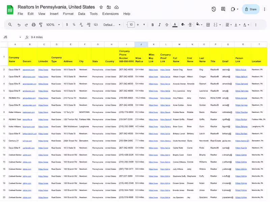The image size is (270, 202).
Task: Click the merge cells icon
Action: tap(215, 25)
